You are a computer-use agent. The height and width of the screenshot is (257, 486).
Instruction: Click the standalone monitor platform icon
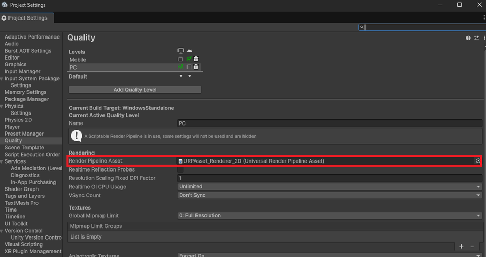coord(181,51)
